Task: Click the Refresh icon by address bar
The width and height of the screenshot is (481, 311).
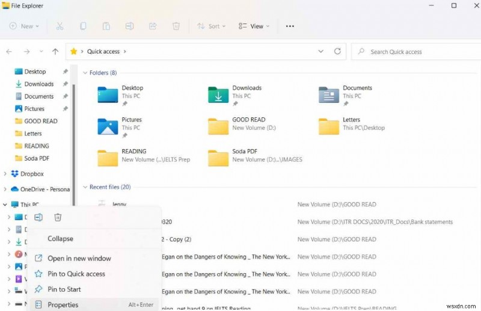Action: pos(337,51)
